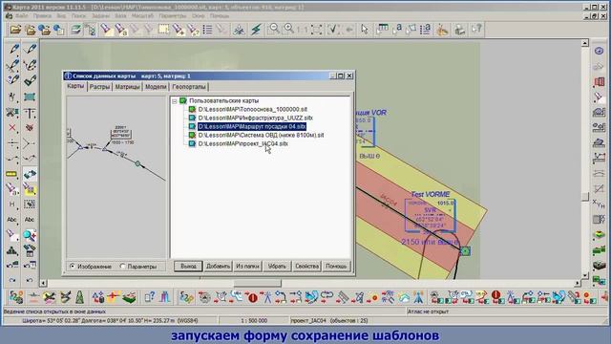Select Маршрут посадки 04.sitx map row
The height and width of the screenshot is (344, 611).
pos(252,126)
